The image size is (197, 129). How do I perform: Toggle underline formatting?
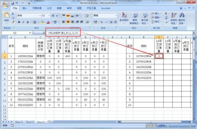pyautogui.click(x=28, y=22)
